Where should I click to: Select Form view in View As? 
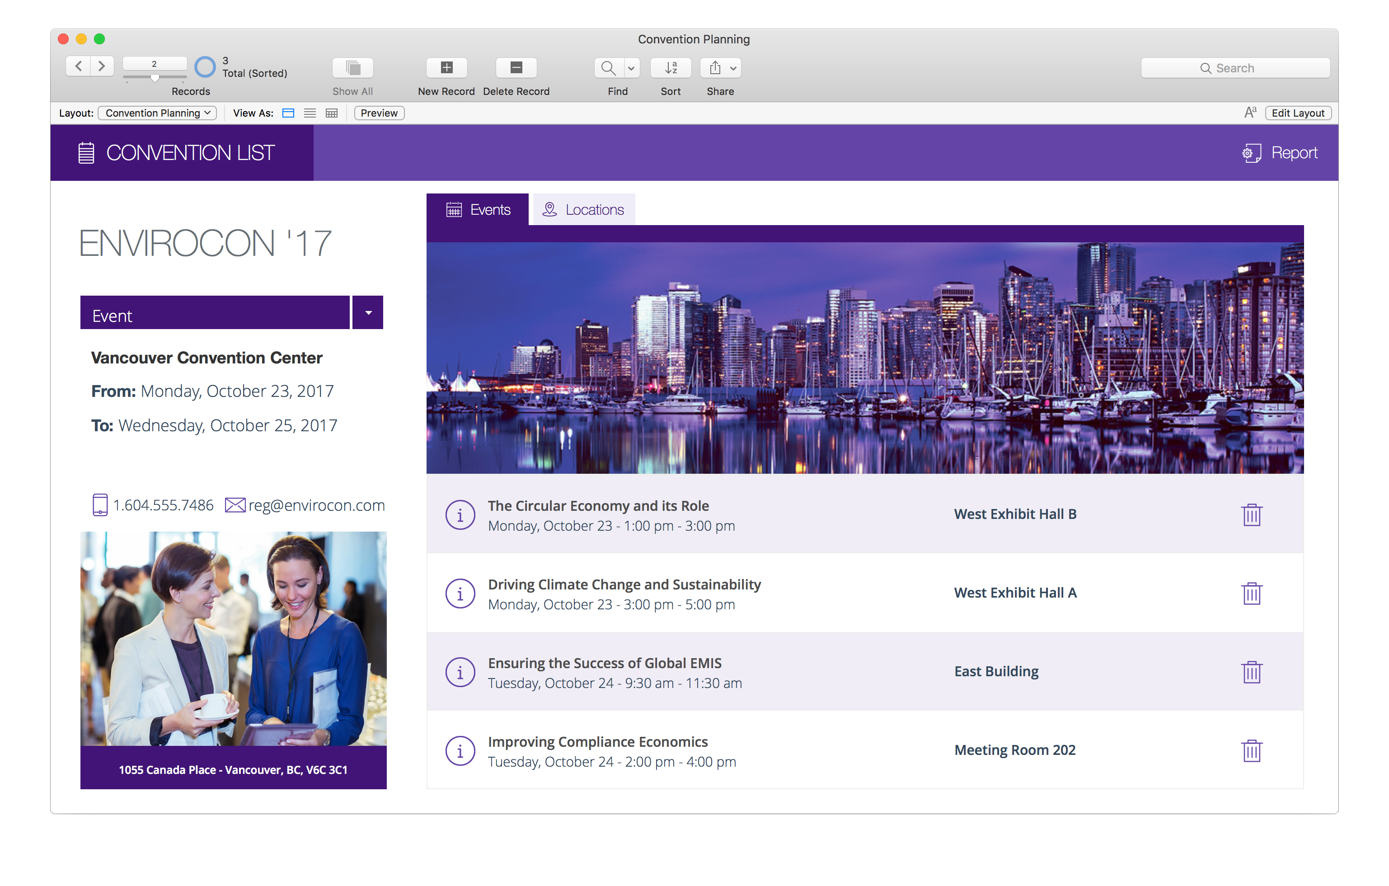288,113
